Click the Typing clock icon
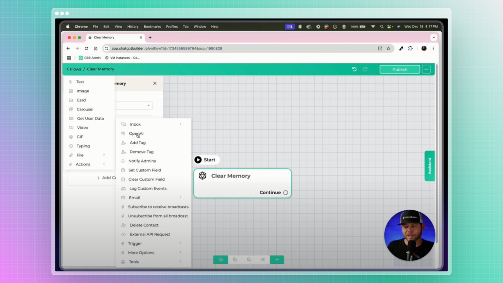 point(71,146)
